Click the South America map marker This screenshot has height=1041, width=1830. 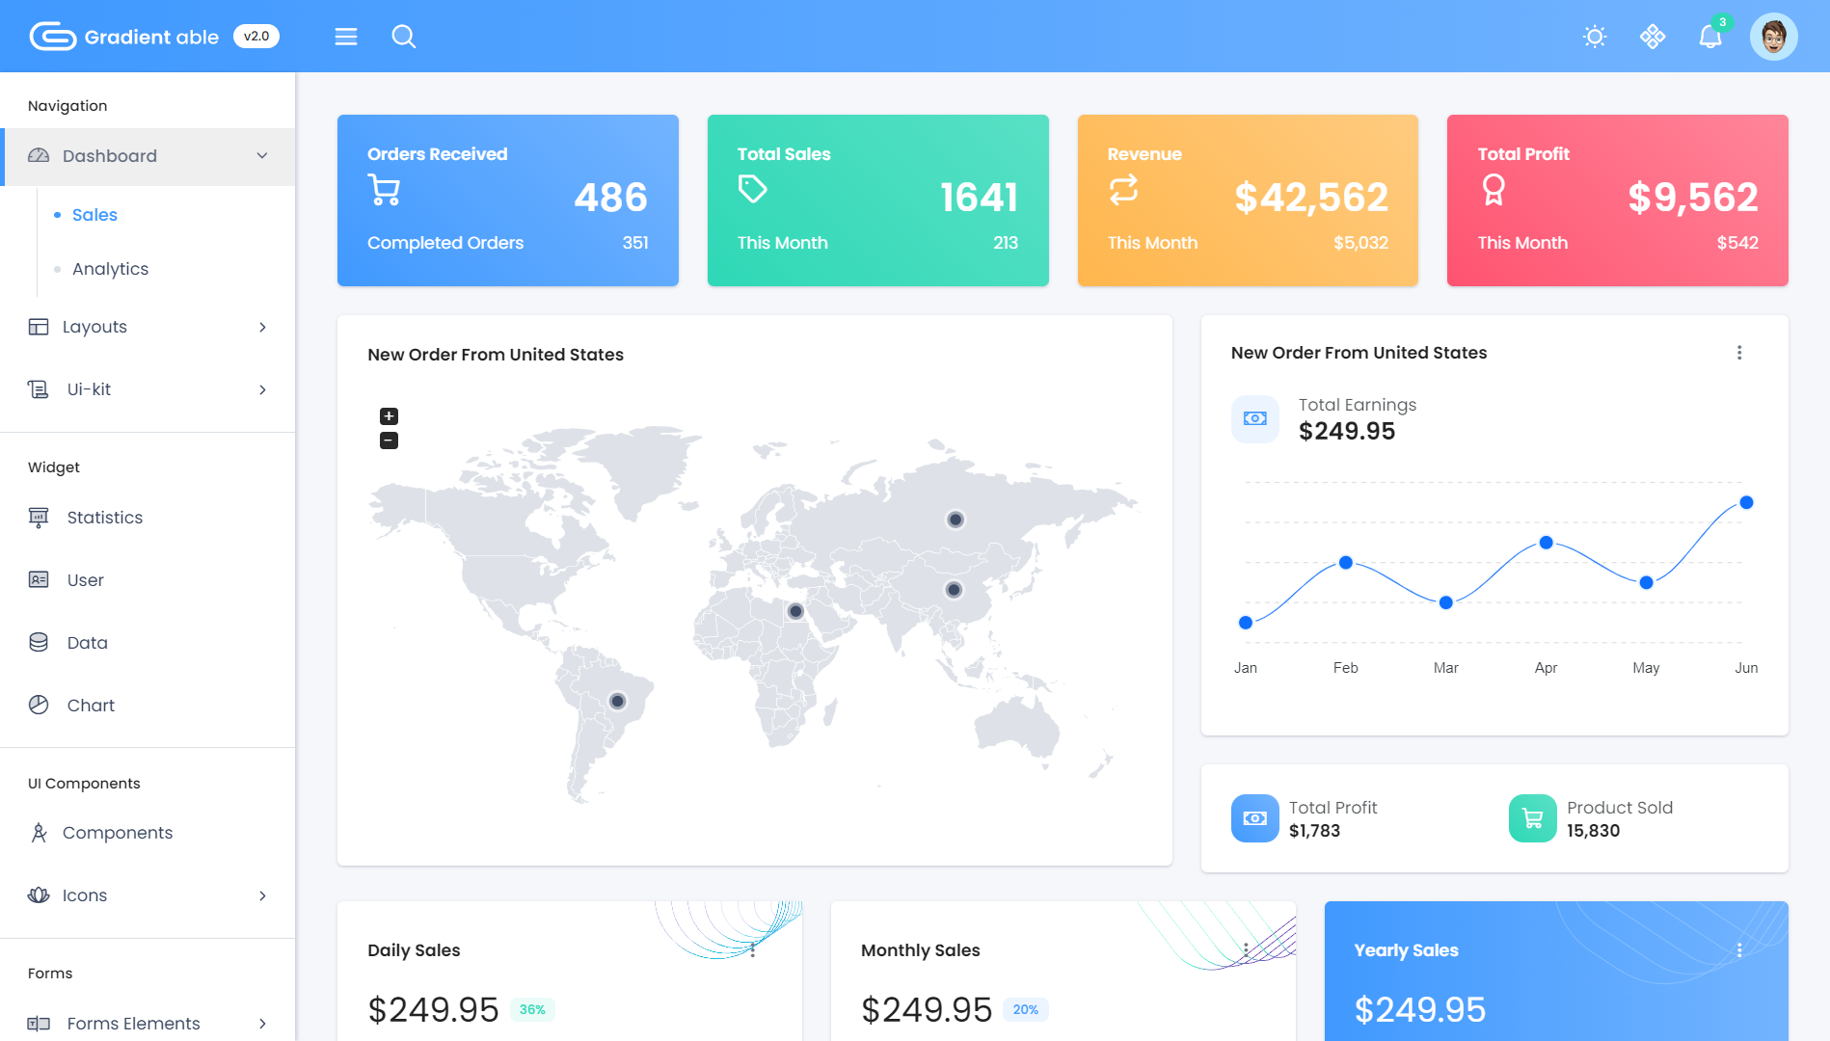pyautogui.click(x=618, y=701)
